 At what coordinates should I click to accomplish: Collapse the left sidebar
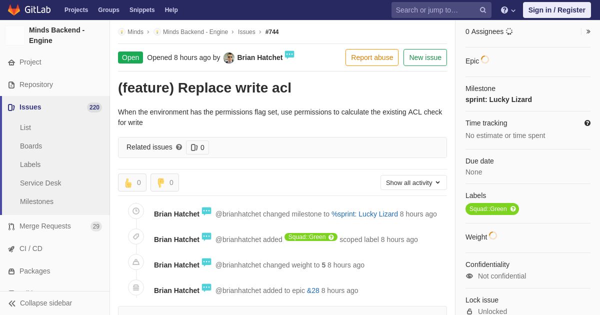pos(40,303)
